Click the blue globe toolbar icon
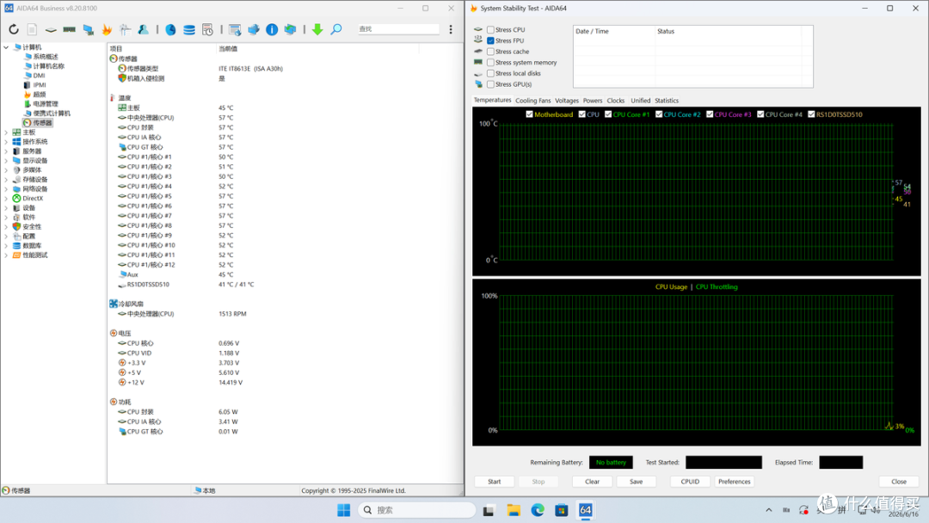 point(170,29)
